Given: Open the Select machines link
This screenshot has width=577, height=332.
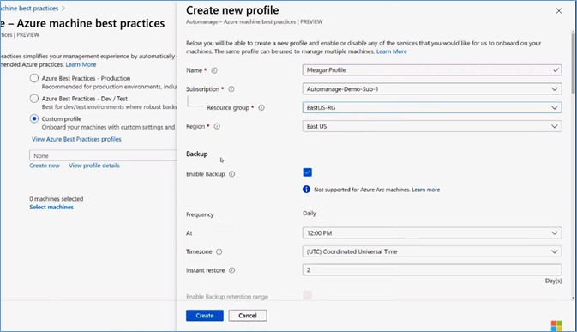Looking at the screenshot, I should coord(51,208).
